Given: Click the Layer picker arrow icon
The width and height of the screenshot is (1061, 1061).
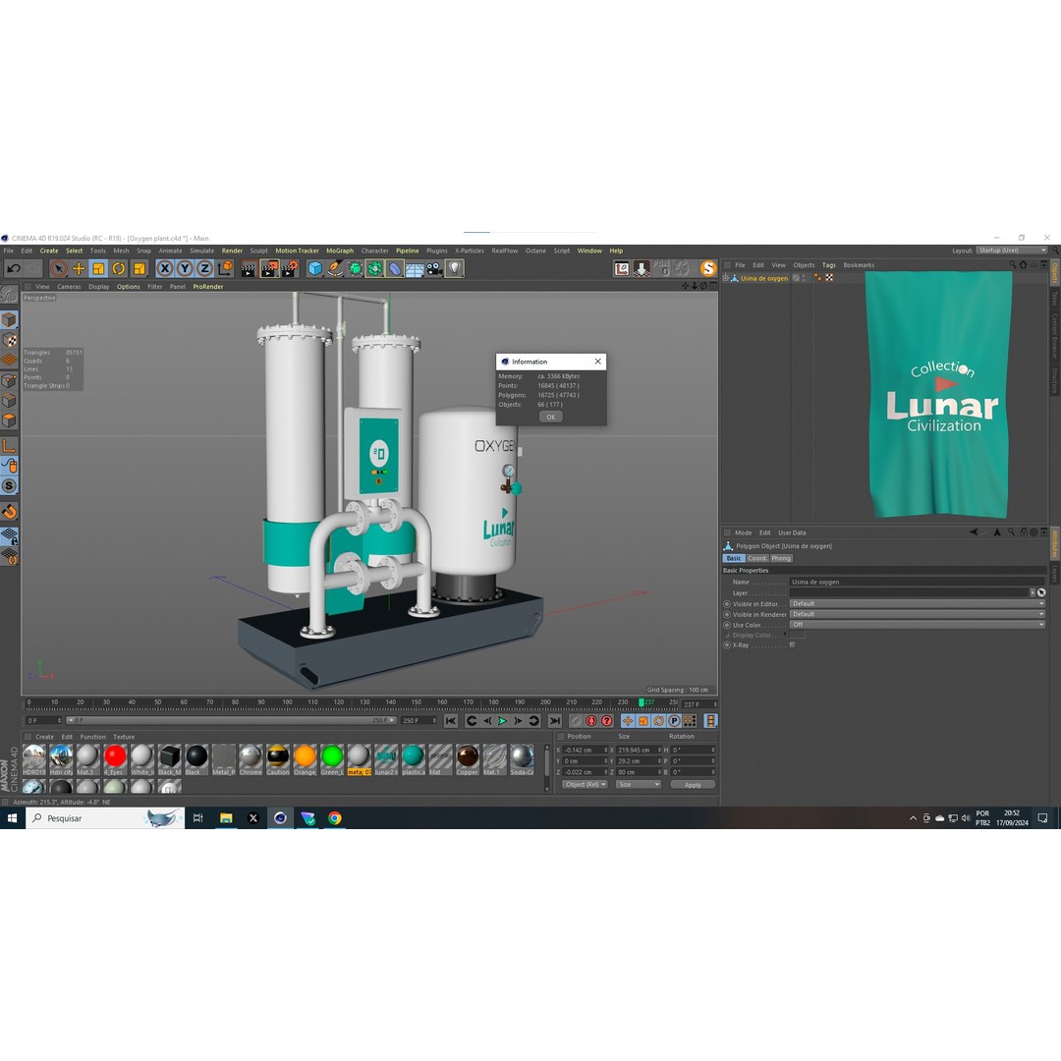Looking at the screenshot, I should tap(1041, 592).
